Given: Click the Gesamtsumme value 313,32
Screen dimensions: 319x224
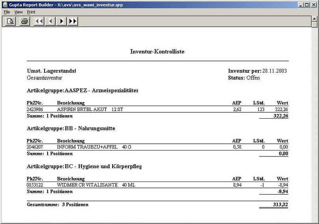Looking at the screenshot, I should coord(280,205).
